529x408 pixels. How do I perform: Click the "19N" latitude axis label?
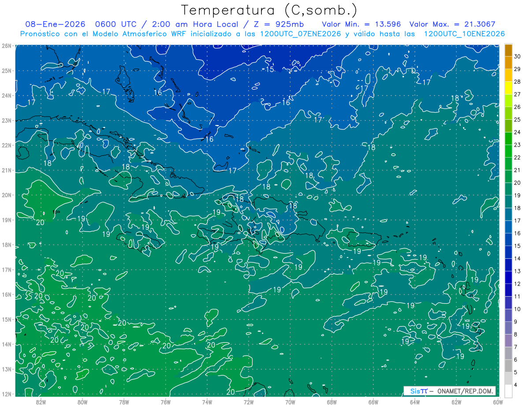(7, 220)
